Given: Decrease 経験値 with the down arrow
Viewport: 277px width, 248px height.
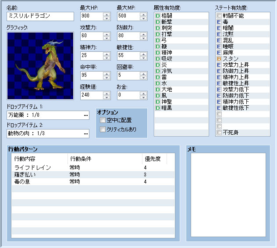Looking at the screenshot, I should tap(106, 97).
